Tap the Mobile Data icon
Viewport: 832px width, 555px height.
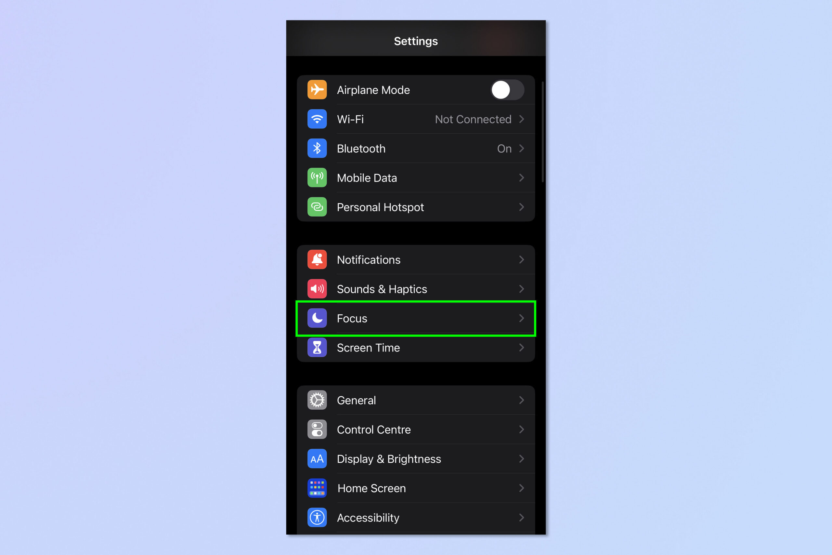coord(316,178)
